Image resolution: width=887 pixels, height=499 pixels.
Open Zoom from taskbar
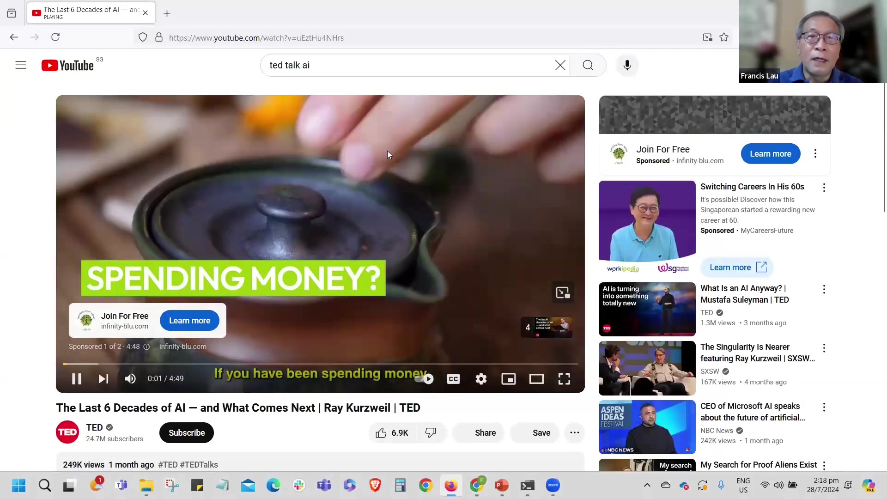(553, 486)
